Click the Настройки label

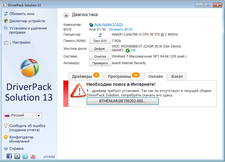(x=21, y=43)
